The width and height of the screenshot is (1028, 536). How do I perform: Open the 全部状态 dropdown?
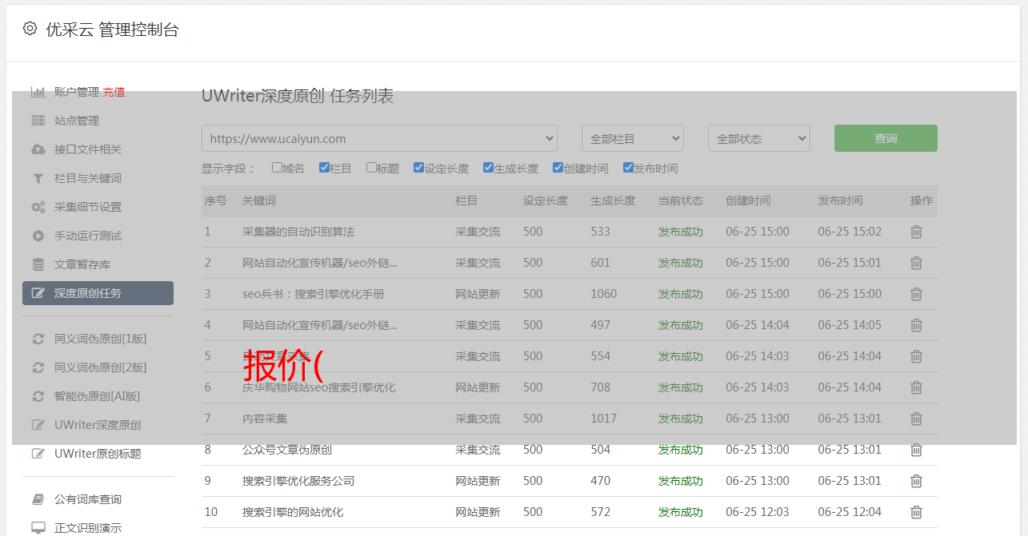coord(759,138)
